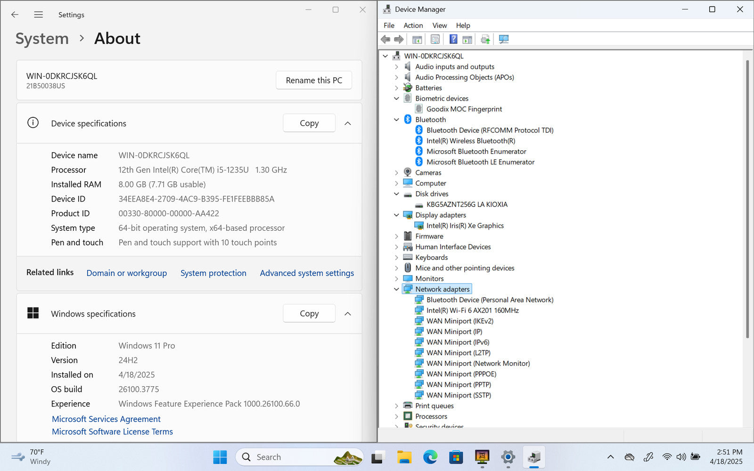
Task: Expand the Firmware node
Action: 396,236
